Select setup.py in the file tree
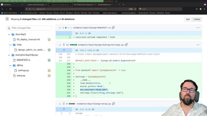 point(21,75)
